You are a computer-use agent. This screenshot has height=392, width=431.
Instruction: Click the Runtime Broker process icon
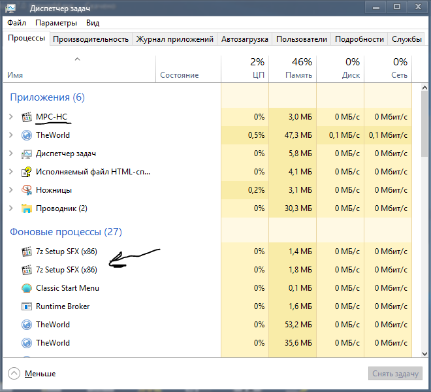[x=27, y=306]
